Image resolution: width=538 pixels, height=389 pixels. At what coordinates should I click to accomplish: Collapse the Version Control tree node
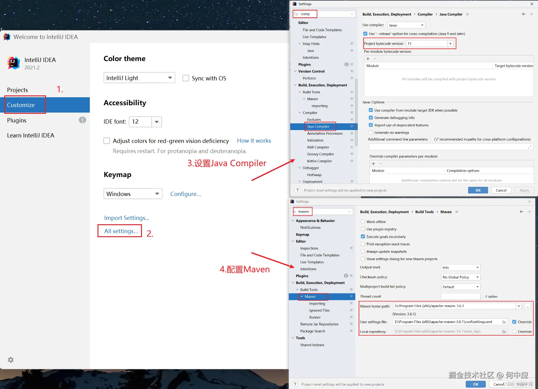tap(296, 71)
